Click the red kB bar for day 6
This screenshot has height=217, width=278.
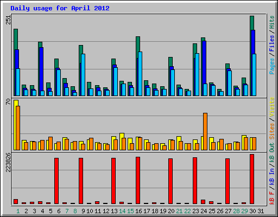[56, 181]
